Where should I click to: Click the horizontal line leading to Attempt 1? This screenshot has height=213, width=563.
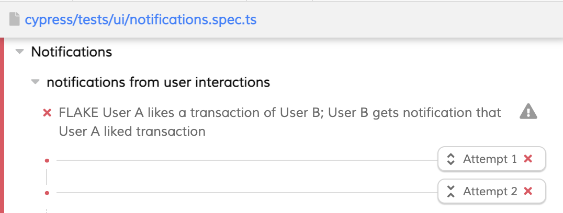coord(247,160)
